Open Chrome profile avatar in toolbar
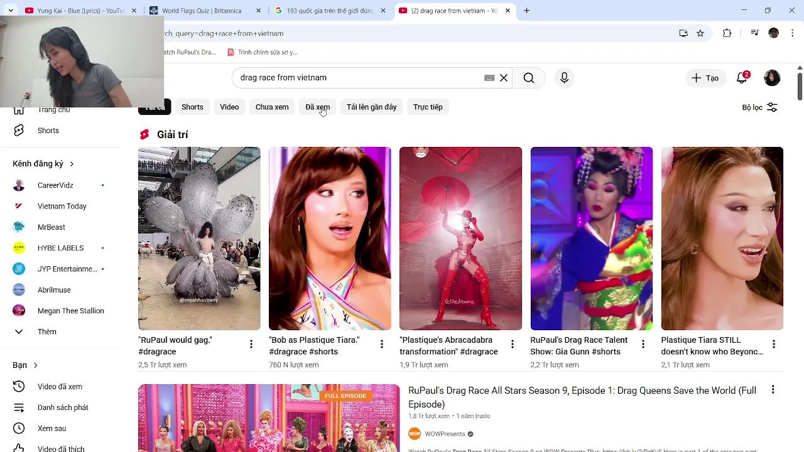This screenshot has width=804, height=452. 773,33
